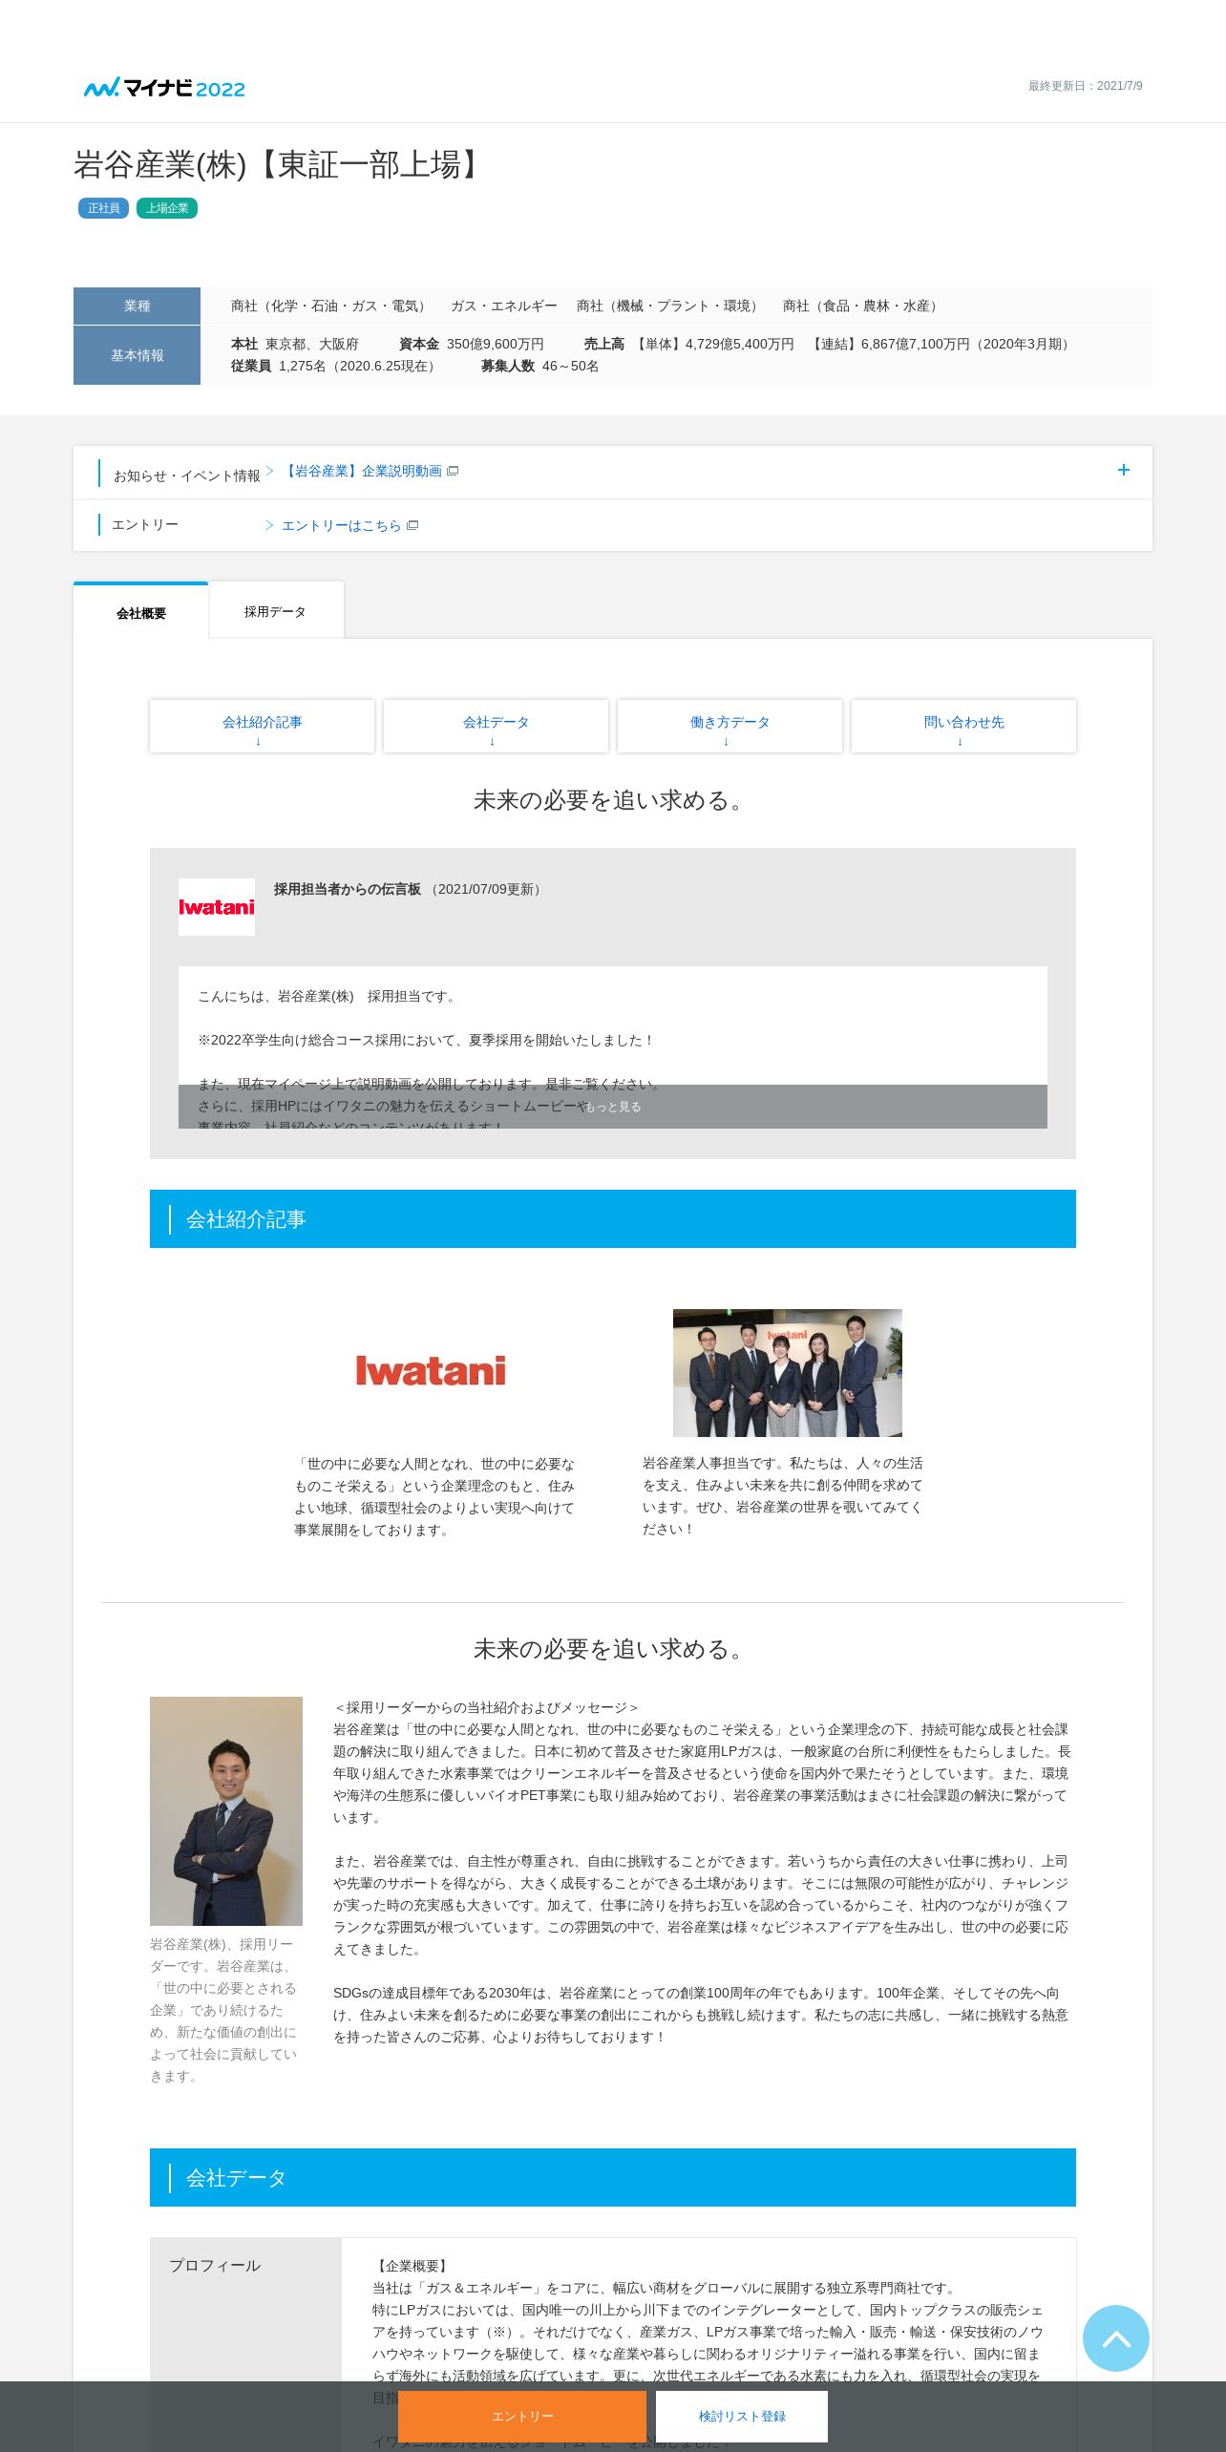Switch to 採用データ tab
Image resolution: width=1226 pixels, height=2452 pixels.
coord(275,611)
